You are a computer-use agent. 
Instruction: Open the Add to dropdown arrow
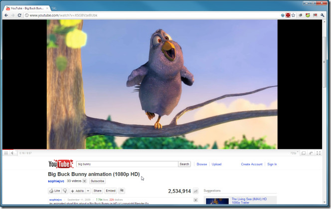point(88,191)
